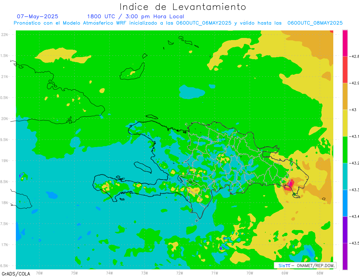Click the longitude label '70W'
Screen dimensions: 359x277
[250, 273]
